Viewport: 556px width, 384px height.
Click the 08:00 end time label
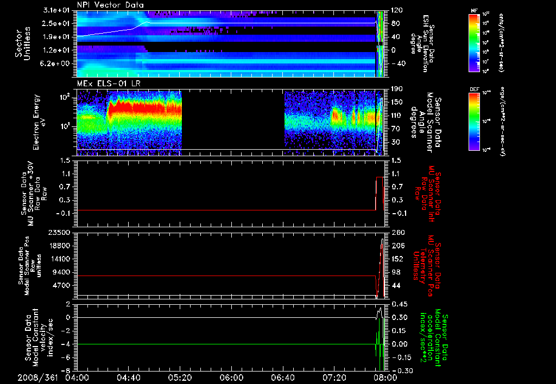pyautogui.click(x=384, y=377)
